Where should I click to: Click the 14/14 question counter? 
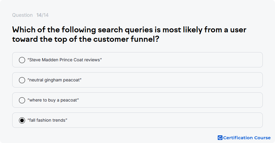coord(42,15)
